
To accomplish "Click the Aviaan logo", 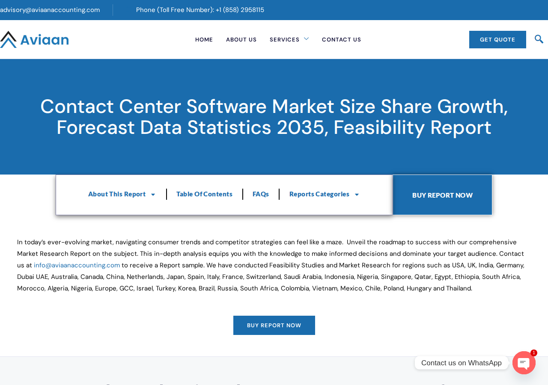I will (x=34, y=39).
